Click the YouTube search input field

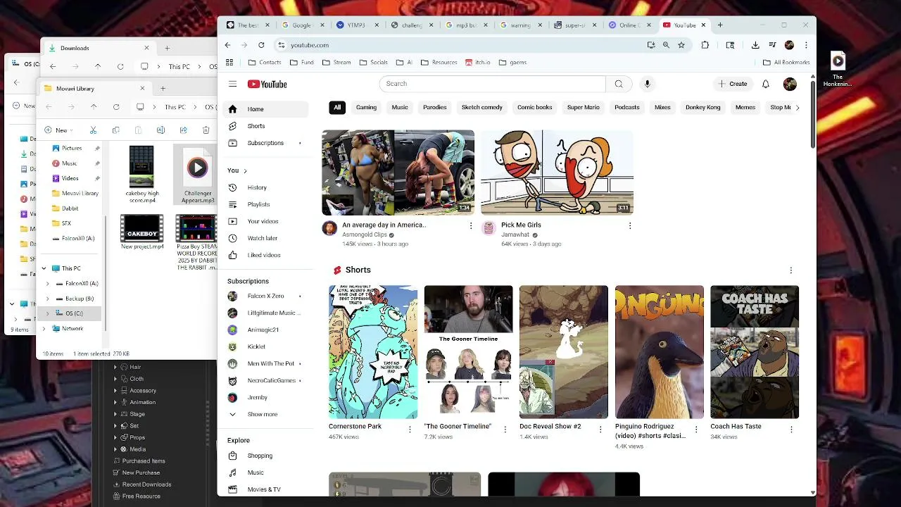[492, 84]
